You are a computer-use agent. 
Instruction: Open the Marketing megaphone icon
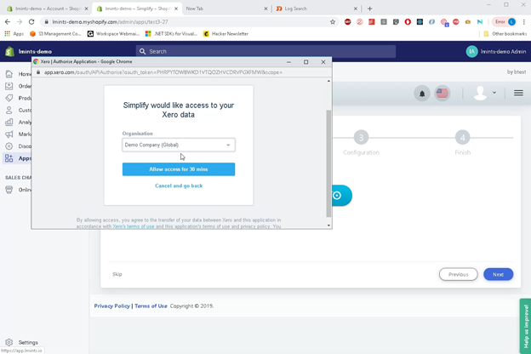tap(9, 134)
